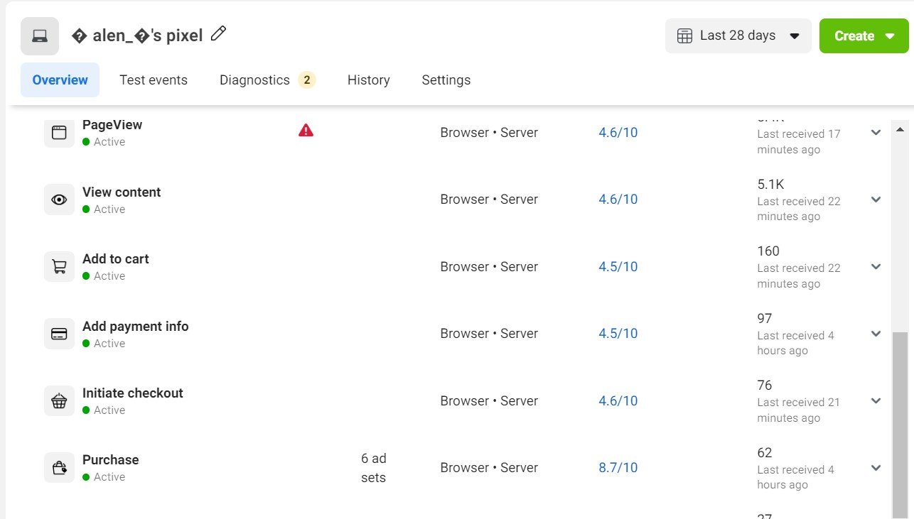The image size is (914, 519).
Task: Click the Active status under View content
Action: tap(104, 209)
